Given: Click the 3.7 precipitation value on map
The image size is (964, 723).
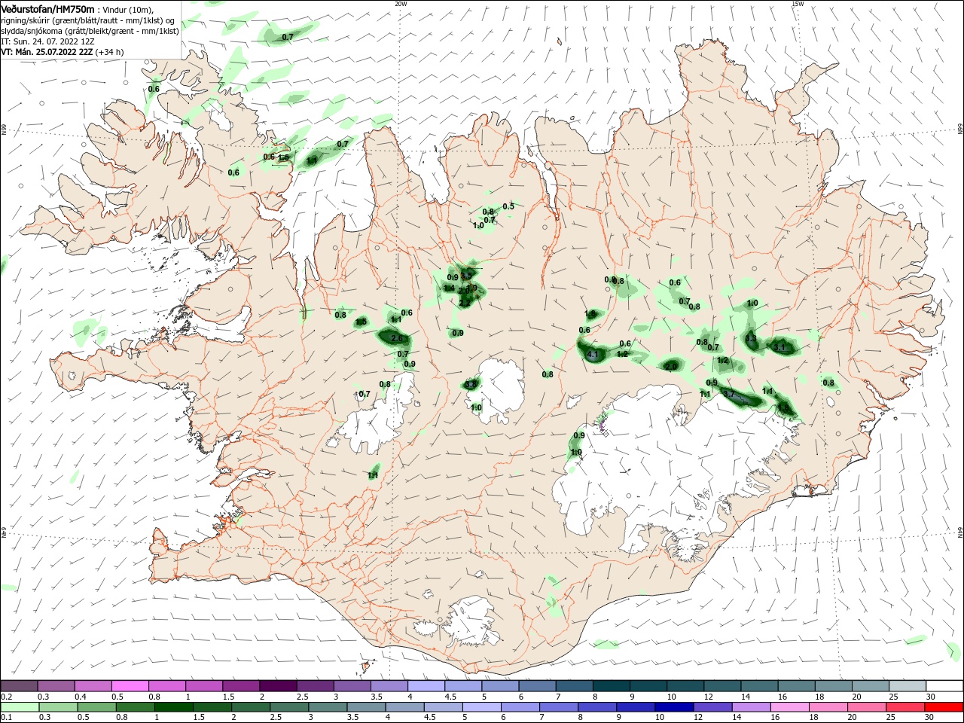Looking at the screenshot, I should (728, 394).
